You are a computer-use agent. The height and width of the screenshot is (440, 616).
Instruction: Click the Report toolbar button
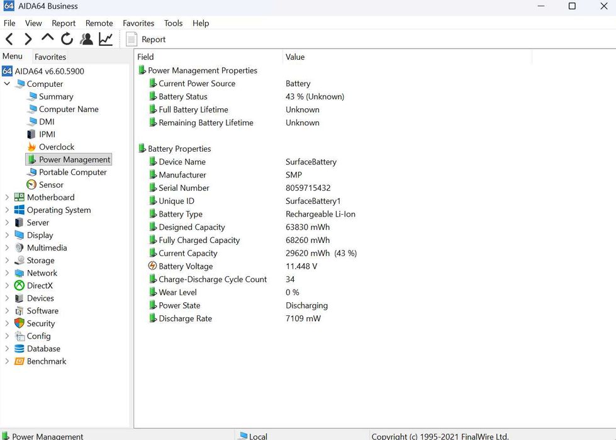(x=146, y=39)
